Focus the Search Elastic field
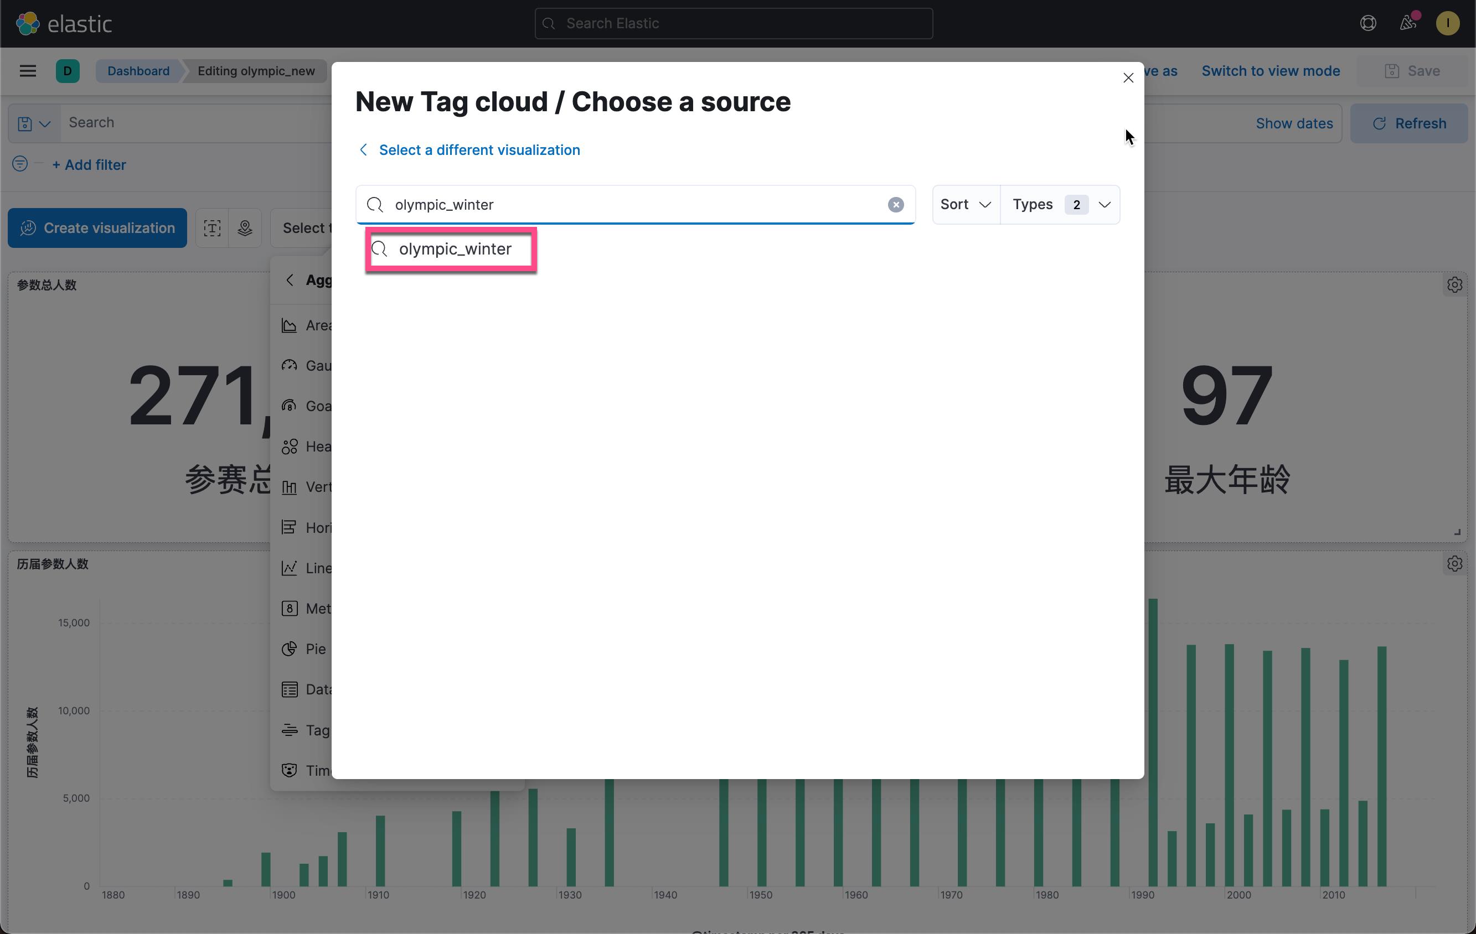Viewport: 1476px width, 934px height. pos(733,23)
